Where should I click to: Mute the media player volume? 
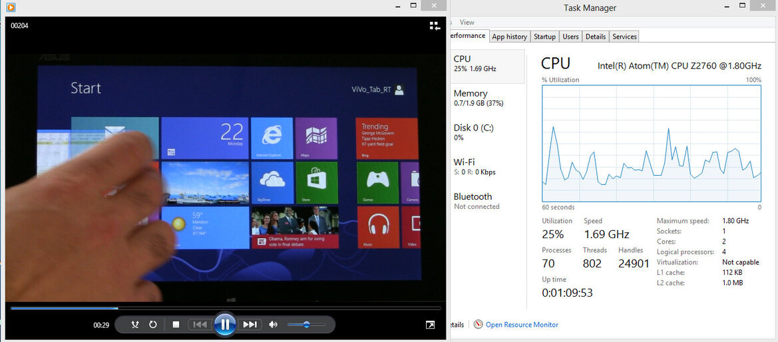pos(273,325)
